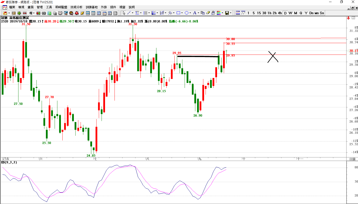Click the zigzag line chart icon
This screenshot has height=204, width=358.
(x=243, y=13)
